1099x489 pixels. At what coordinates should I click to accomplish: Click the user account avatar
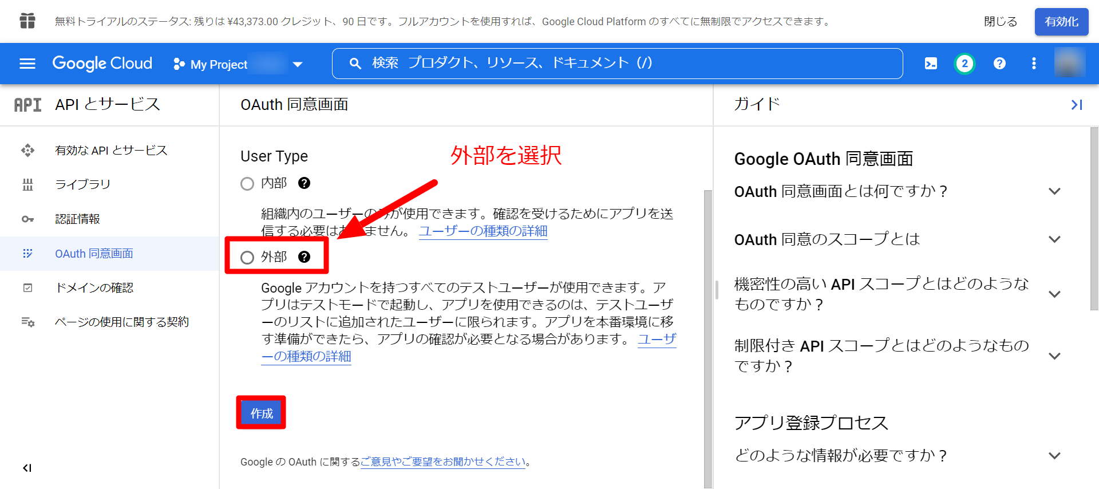[1070, 63]
